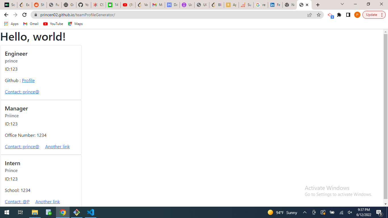Launch Visual Studio Code from taskbar
The width and height of the screenshot is (388, 218).
click(91, 212)
